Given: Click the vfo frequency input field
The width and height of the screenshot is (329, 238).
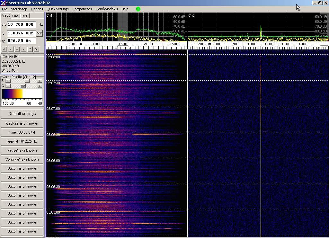Looking at the screenshot, I should [x=21, y=24].
